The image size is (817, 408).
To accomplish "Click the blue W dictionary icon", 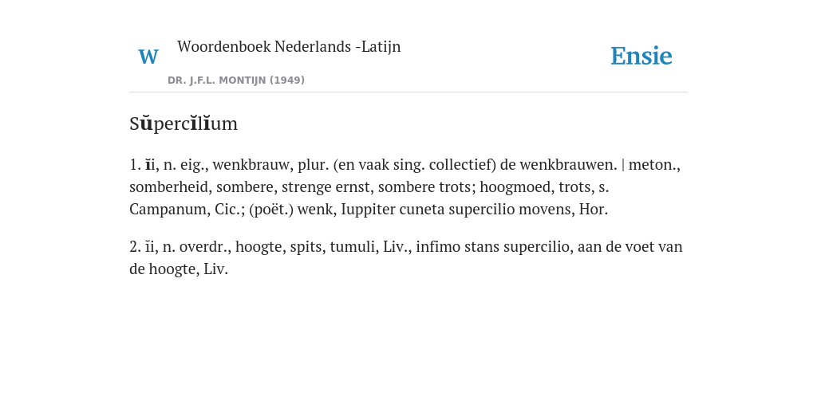I will 148,57.
